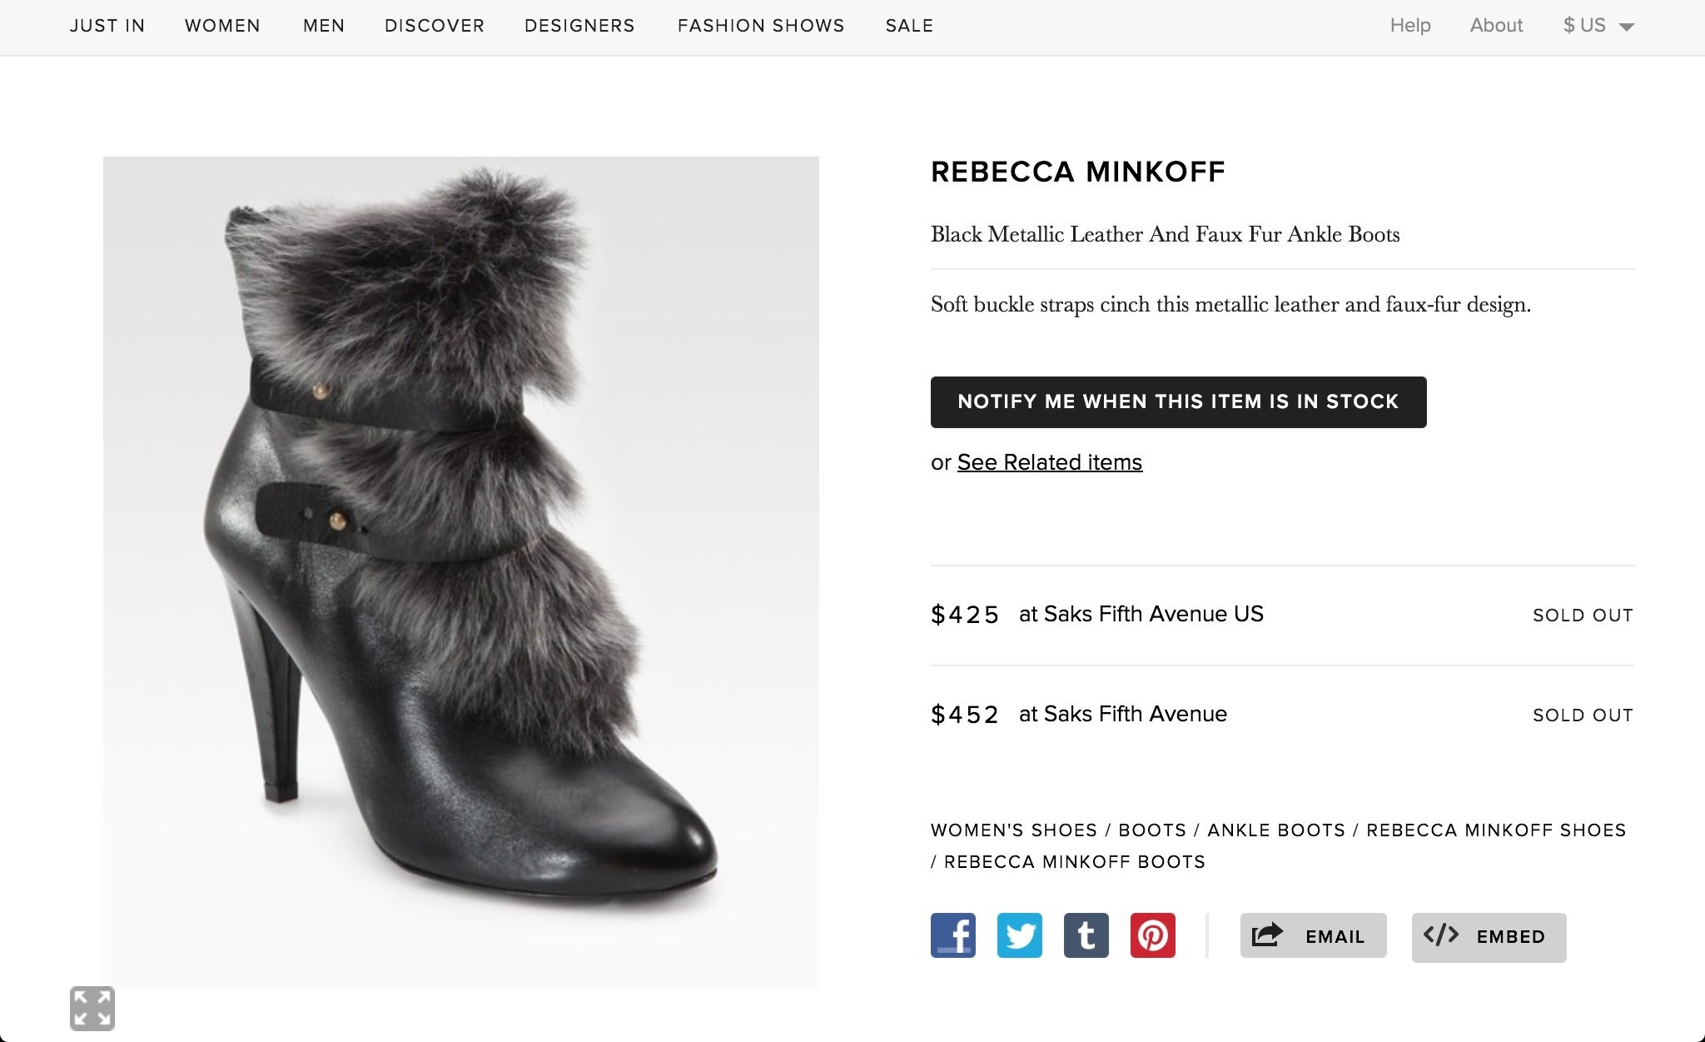Image resolution: width=1705 pixels, height=1042 pixels.
Task: Open the $ US currency dropdown
Action: point(1598,26)
